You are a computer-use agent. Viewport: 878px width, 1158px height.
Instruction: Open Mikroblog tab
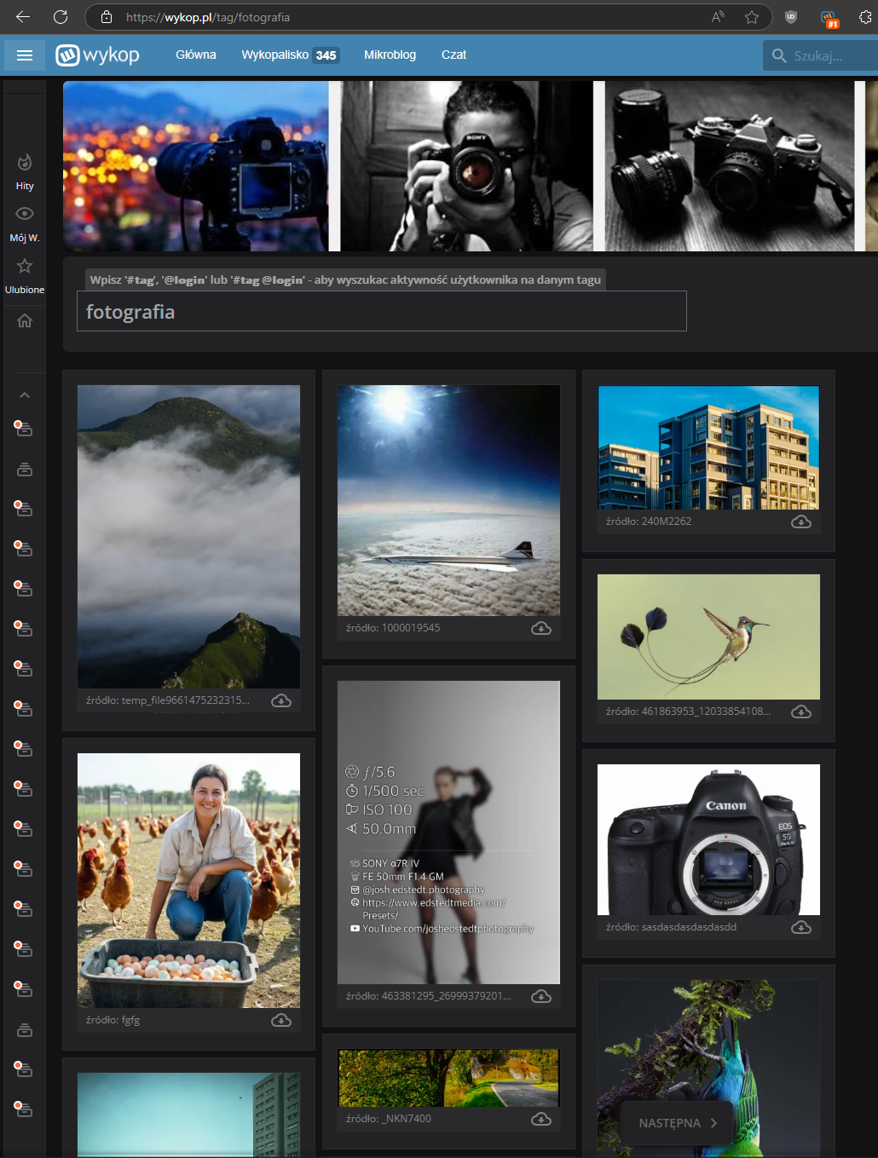click(390, 55)
